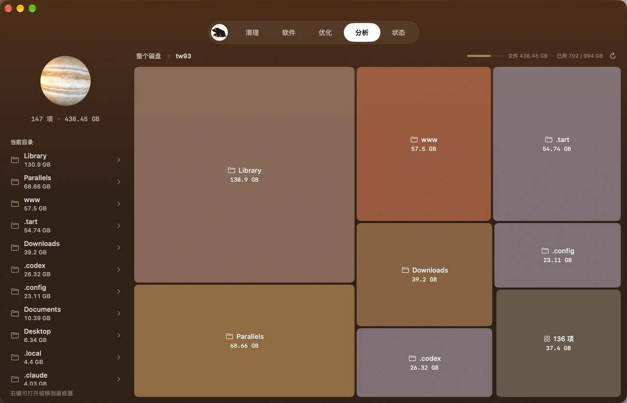This screenshot has height=403, width=627.
Task: Click folder icon on Library treemap tile
Action: (x=232, y=170)
